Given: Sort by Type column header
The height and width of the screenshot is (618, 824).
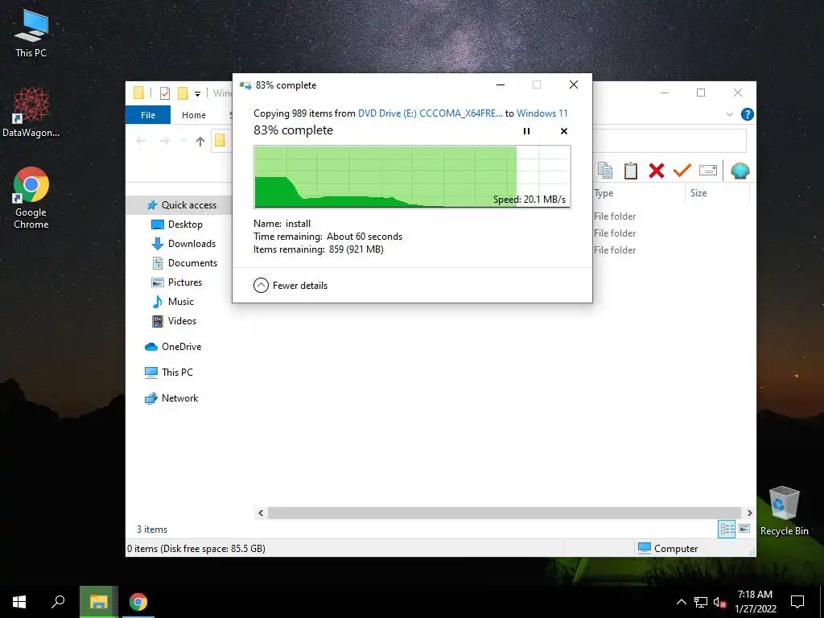Looking at the screenshot, I should tap(638, 193).
